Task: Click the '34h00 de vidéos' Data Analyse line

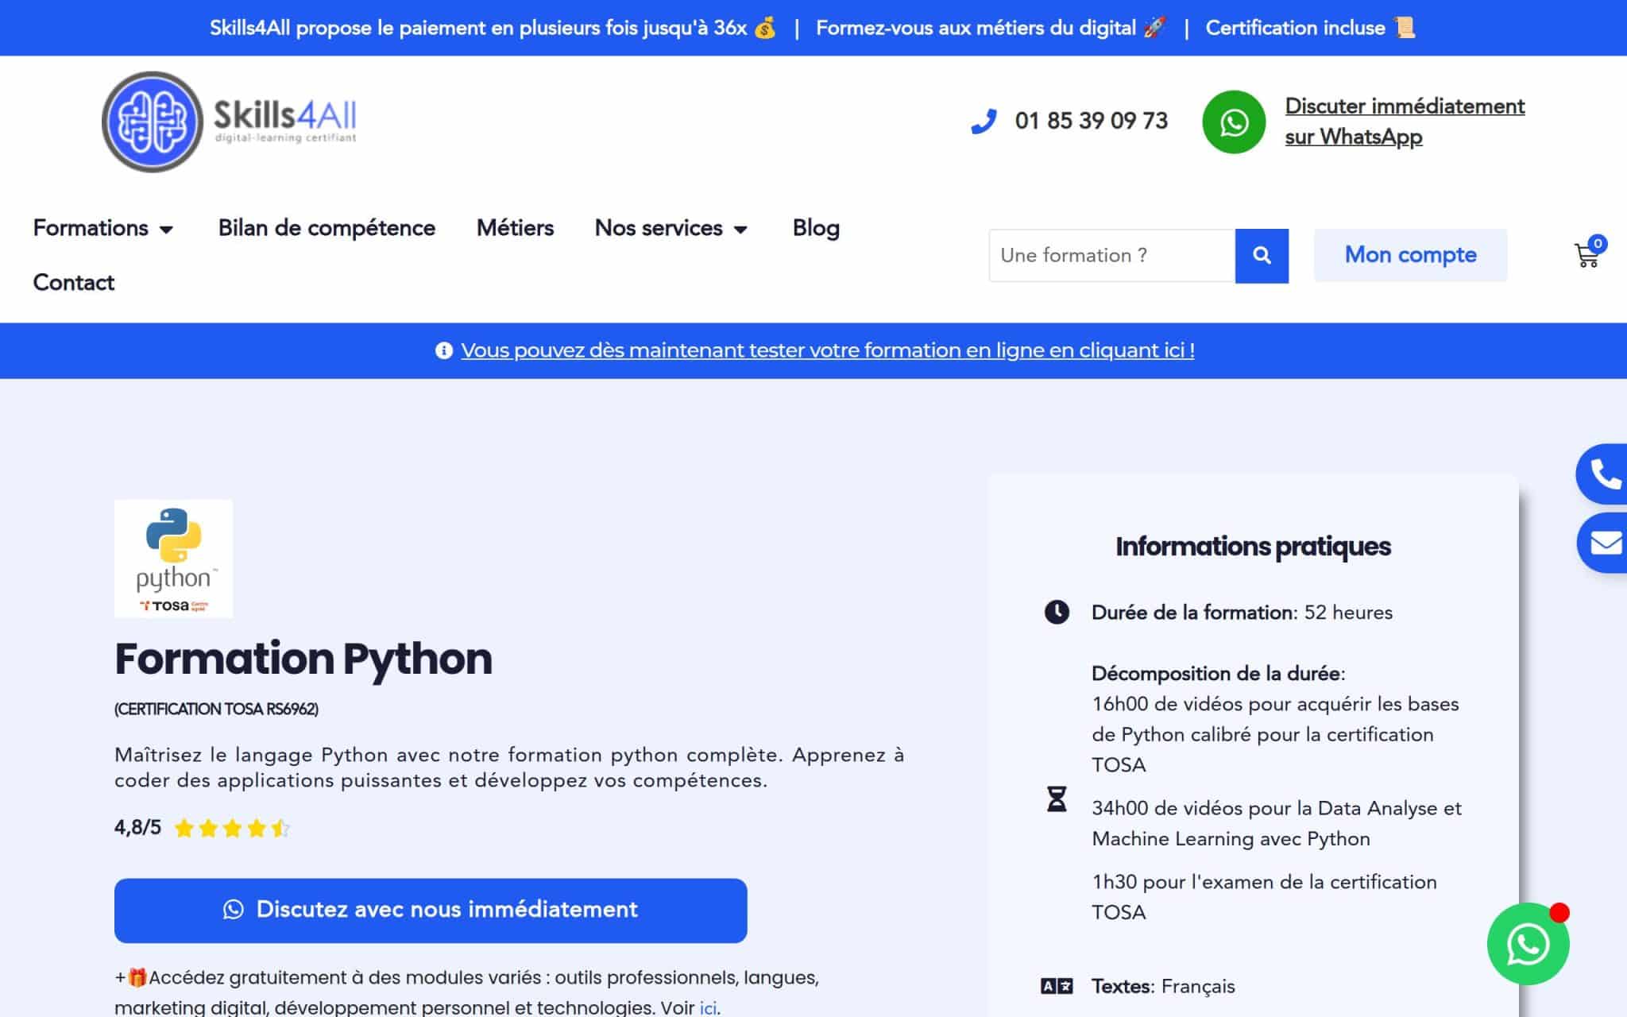Action: pyautogui.click(x=1277, y=823)
